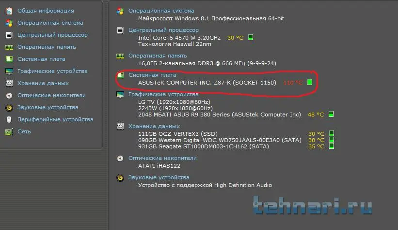The image size is (398, 230).
Task: Click the CPU chip icon in sidebar
Action: point(9,35)
